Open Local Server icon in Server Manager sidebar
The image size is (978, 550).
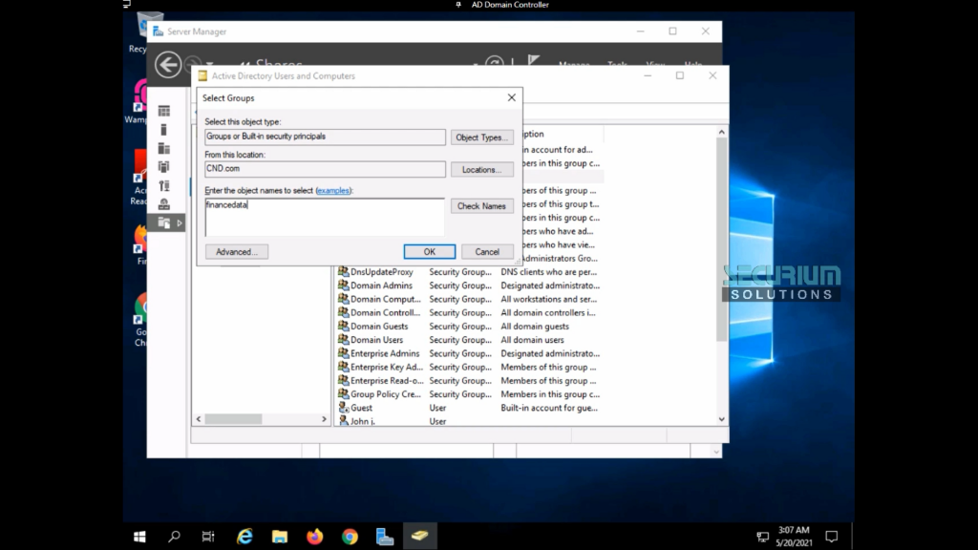coord(164,130)
